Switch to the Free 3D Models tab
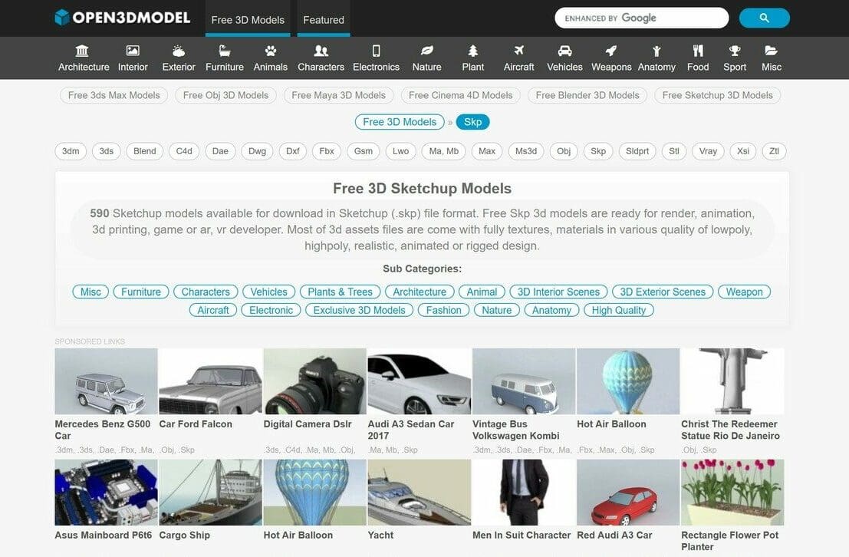 [x=248, y=19]
